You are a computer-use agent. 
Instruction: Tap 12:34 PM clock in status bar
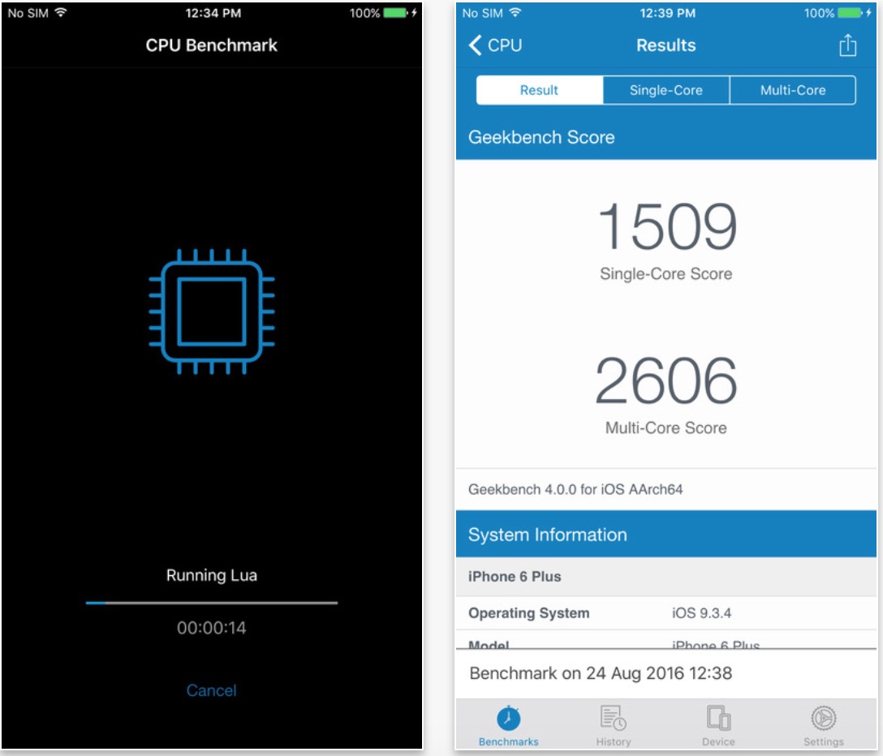point(213,13)
